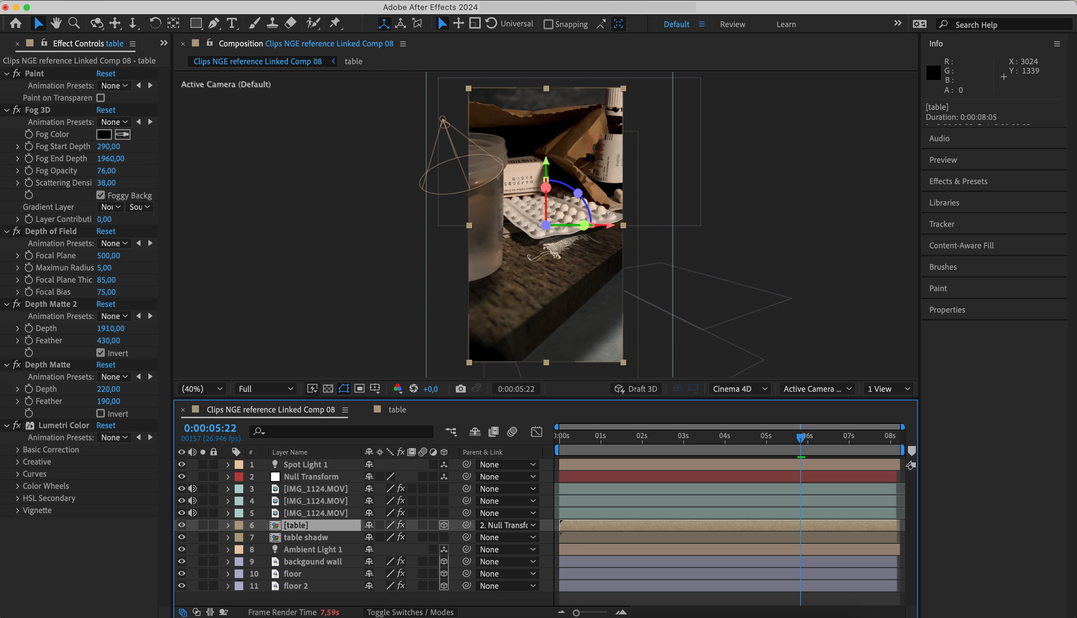Hide the table shadow layer

(x=182, y=537)
